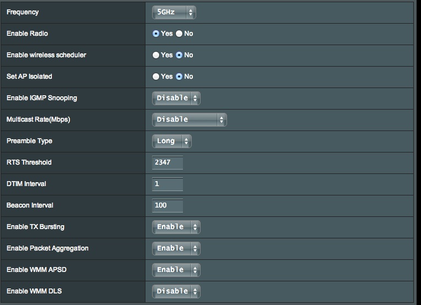Open the Enable WMM DLS dropdown
The width and height of the screenshot is (421, 305).
(x=175, y=291)
